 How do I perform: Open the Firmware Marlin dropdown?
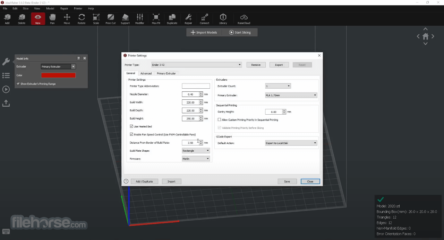tap(196, 159)
